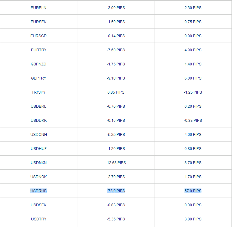Click the highlighted -73.0 PIPS value
234x227 pixels.
(x=116, y=191)
